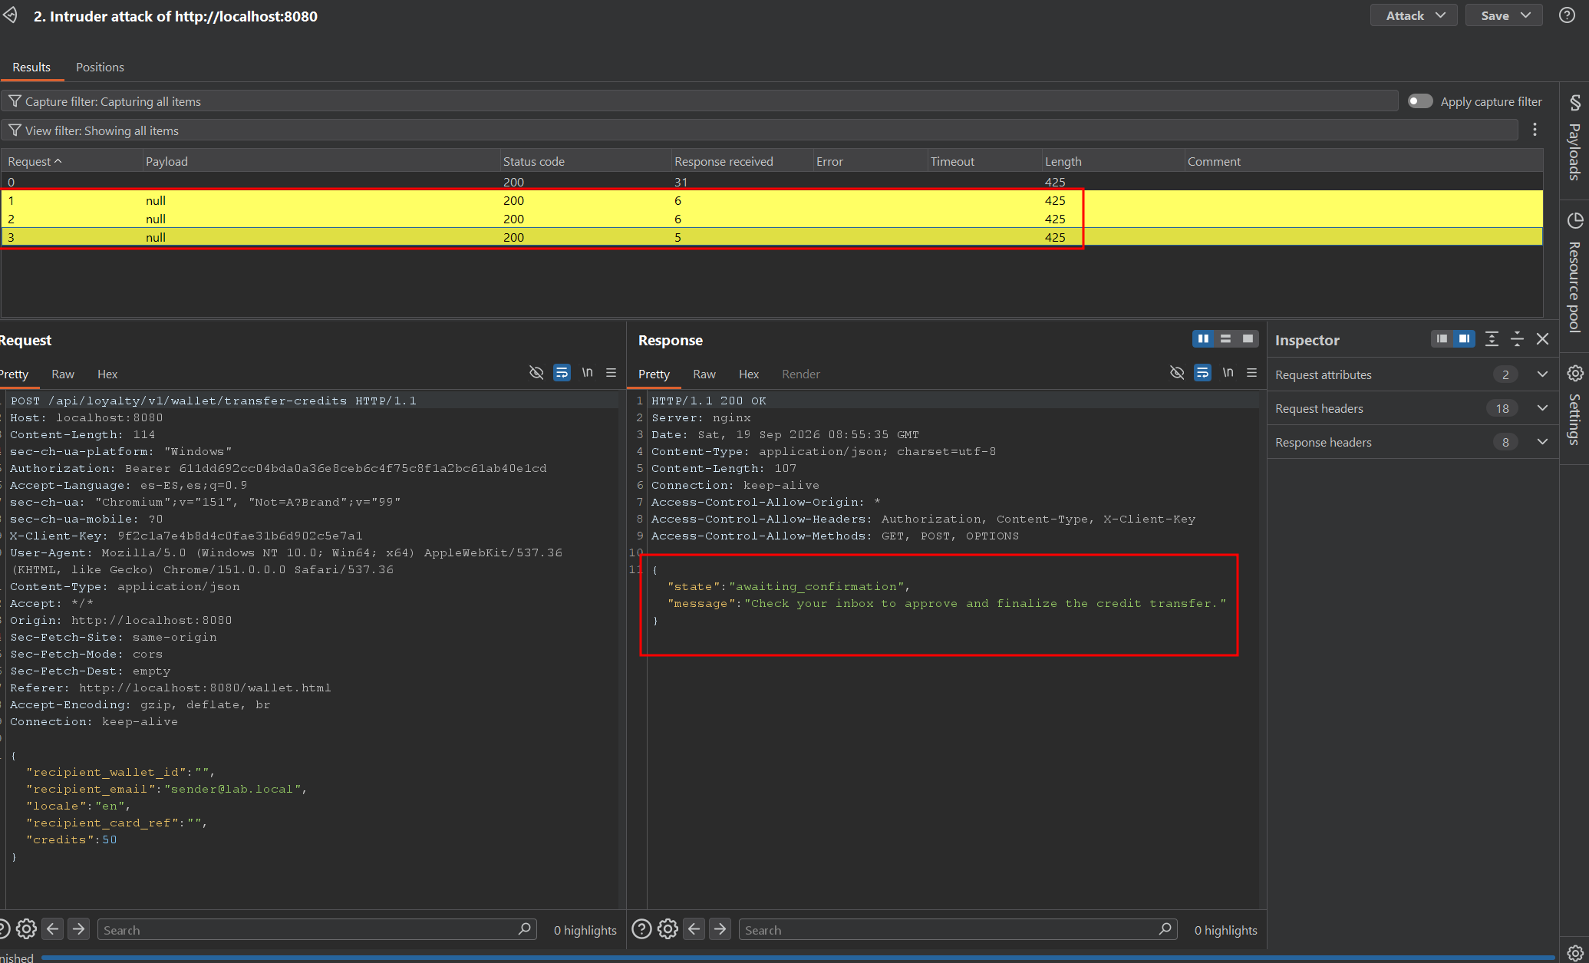Viewport: 1589px width, 963px height.
Task: Dock Inspector to the right layout icon
Action: [x=1464, y=339]
